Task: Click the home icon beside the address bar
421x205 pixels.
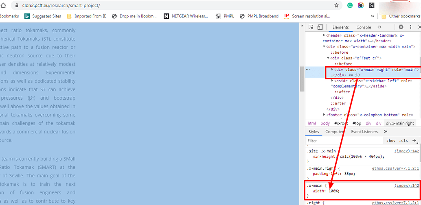Action: coord(3,5)
